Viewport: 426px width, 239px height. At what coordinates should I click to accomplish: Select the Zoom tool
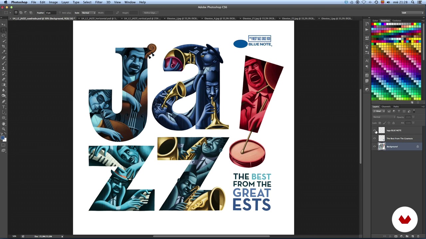(x=4, y=129)
